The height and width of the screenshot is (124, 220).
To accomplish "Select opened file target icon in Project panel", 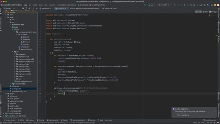I will [x=23, y=8].
